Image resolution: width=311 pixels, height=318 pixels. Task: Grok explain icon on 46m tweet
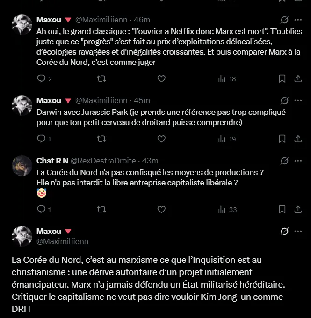284,20
